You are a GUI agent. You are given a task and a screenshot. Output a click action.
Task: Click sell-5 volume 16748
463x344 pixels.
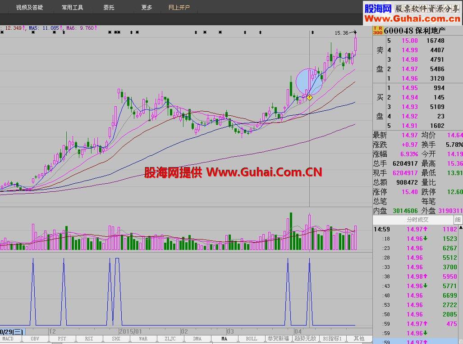[x=435, y=41]
